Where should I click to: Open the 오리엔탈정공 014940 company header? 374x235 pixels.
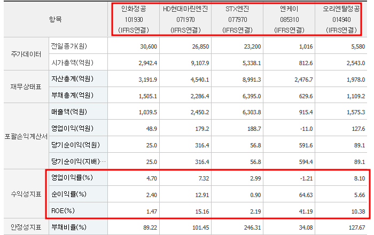(x=341, y=19)
